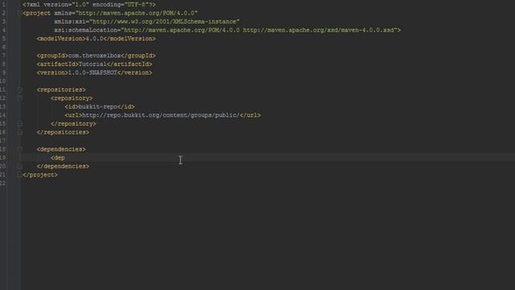Click the opening <dependencies> tag

pyautogui.click(x=61, y=149)
